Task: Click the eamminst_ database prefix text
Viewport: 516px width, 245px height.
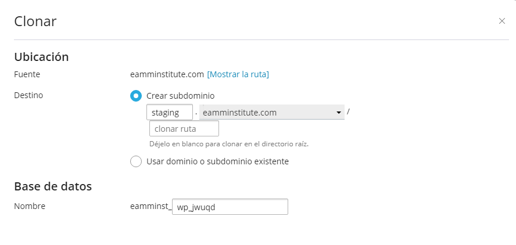Action: (x=151, y=207)
